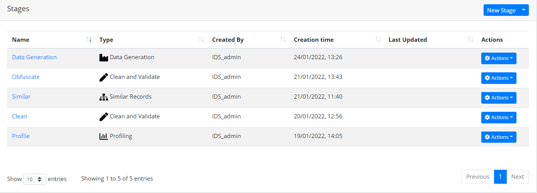Click the pencil icon in the Obfuscate row
The width and height of the screenshot is (537, 193).
pyautogui.click(x=103, y=77)
